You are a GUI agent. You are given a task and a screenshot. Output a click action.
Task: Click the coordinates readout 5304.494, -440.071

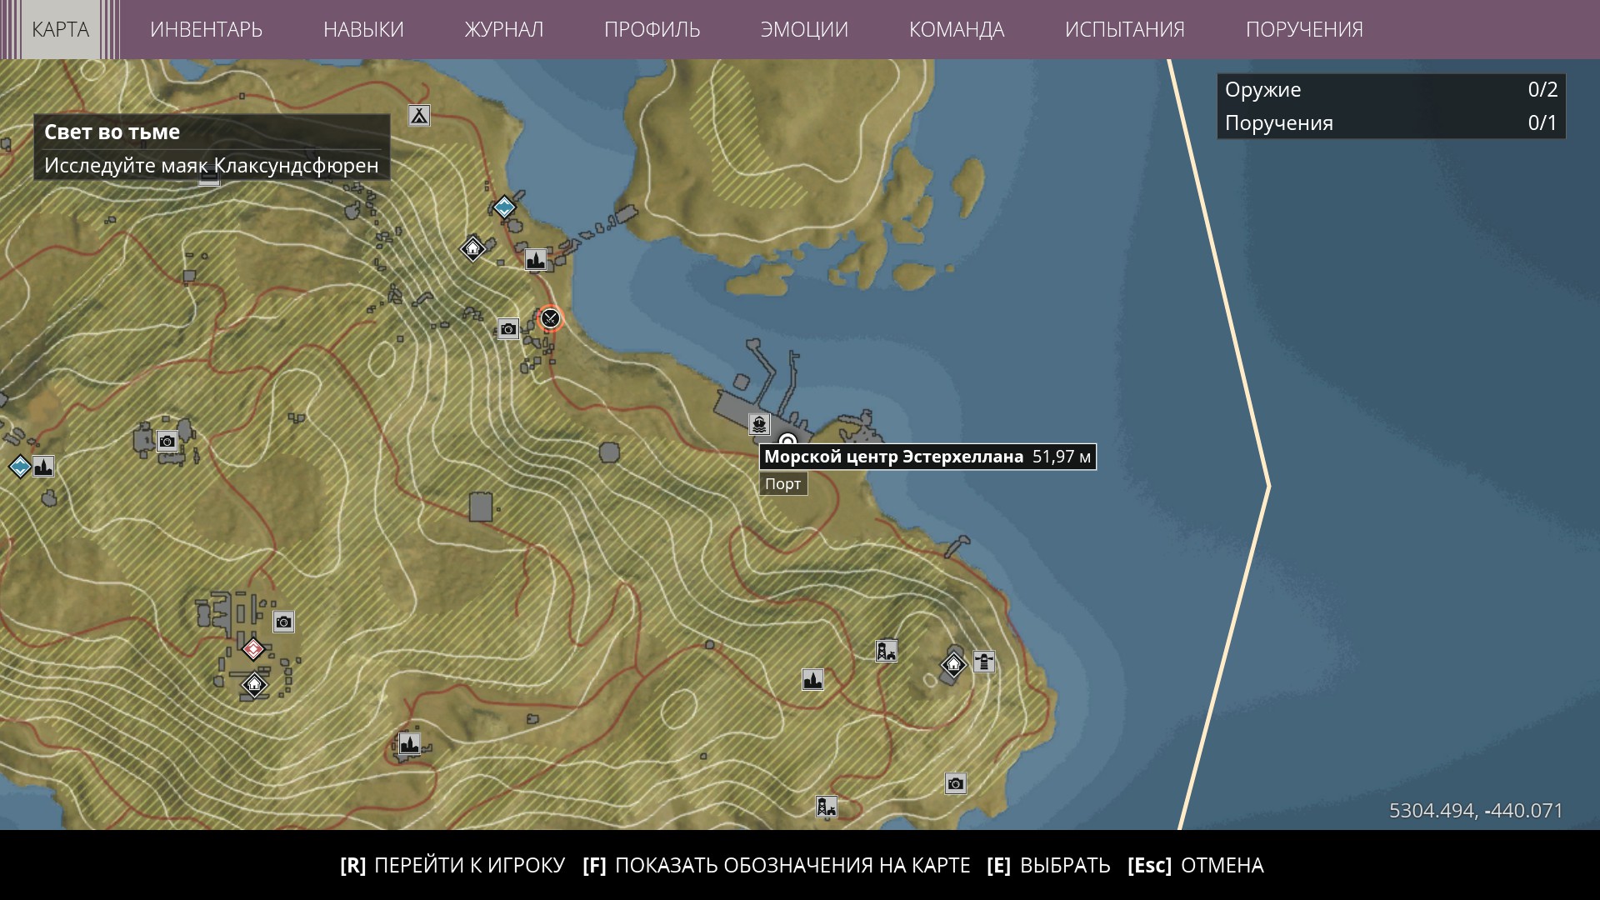[1476, 811]
